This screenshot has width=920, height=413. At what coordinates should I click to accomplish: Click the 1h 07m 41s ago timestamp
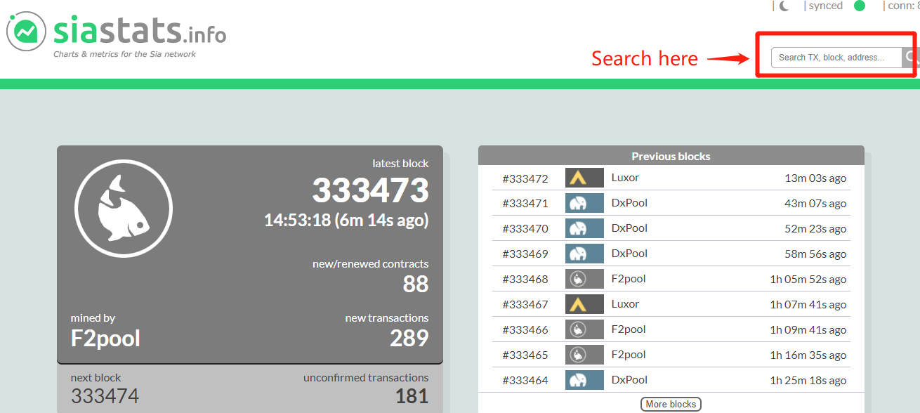[x=808, y=305]
